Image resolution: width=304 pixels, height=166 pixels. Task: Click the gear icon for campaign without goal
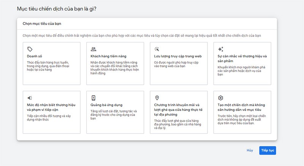point(221,98)
